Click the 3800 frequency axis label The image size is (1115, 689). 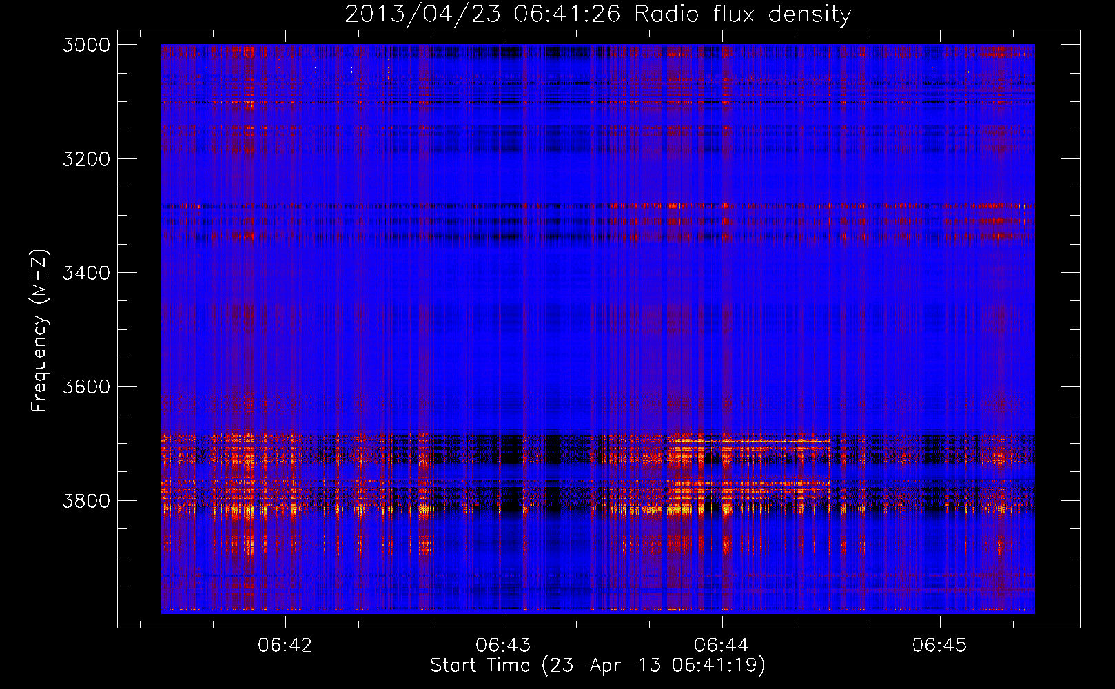[86, 500]
